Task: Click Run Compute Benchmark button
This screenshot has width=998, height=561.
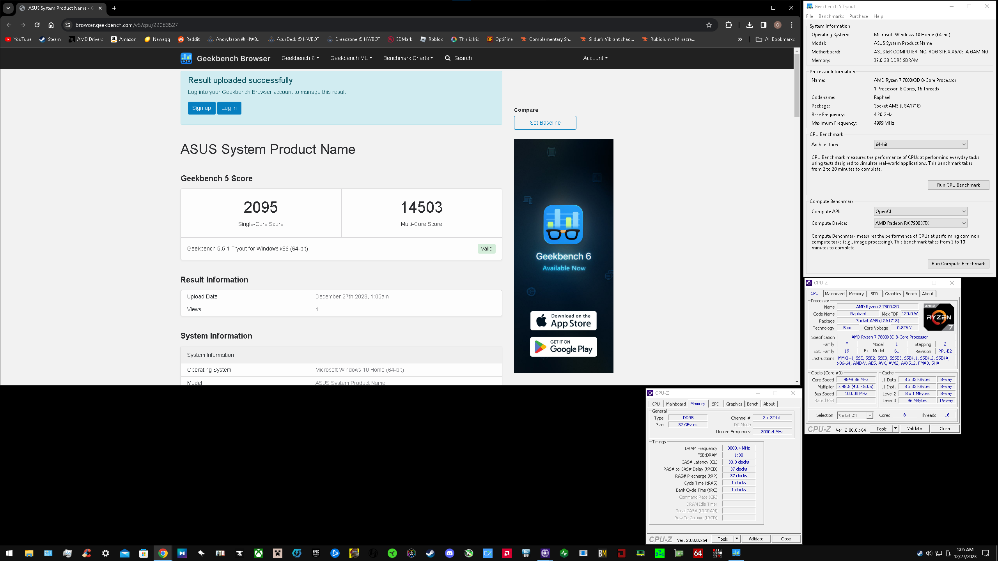Action: click(x=958, y=264)
